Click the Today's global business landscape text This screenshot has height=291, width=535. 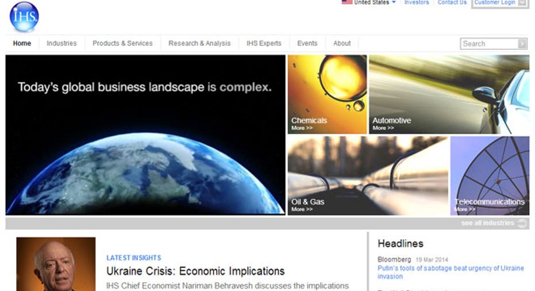pyautogui.click(x=145, y=87)
